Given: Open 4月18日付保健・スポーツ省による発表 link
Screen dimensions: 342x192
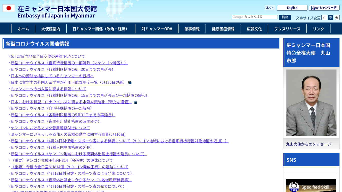Looking at the screenshot, I should coord(72,173).
